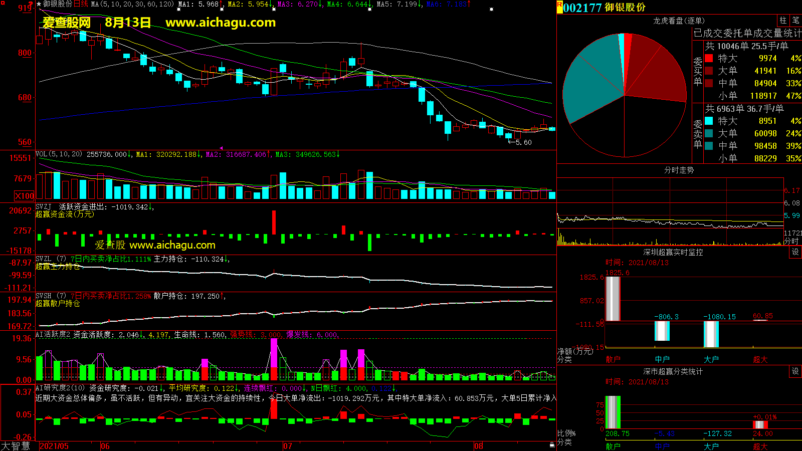802x451 pixels.
Task: Open settings 设 for 深圳超赢实时监控 panel
Action: point(795,252)
